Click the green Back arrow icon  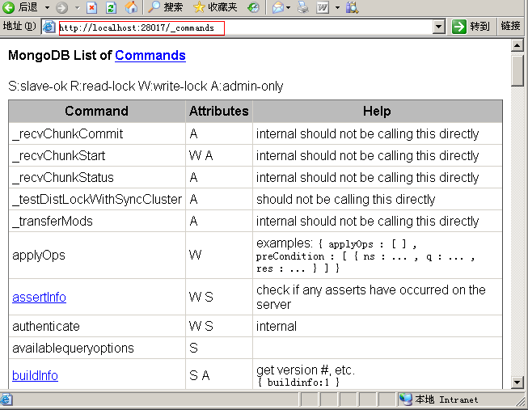click(x=8, y=7)
